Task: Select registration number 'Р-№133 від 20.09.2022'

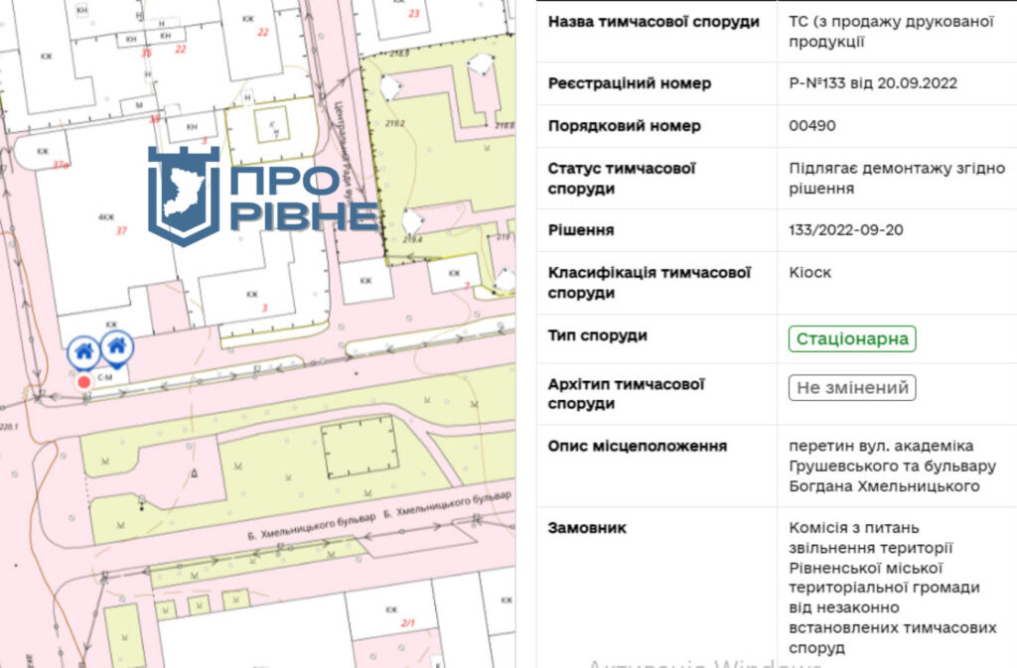Action: tap(872, 83)
